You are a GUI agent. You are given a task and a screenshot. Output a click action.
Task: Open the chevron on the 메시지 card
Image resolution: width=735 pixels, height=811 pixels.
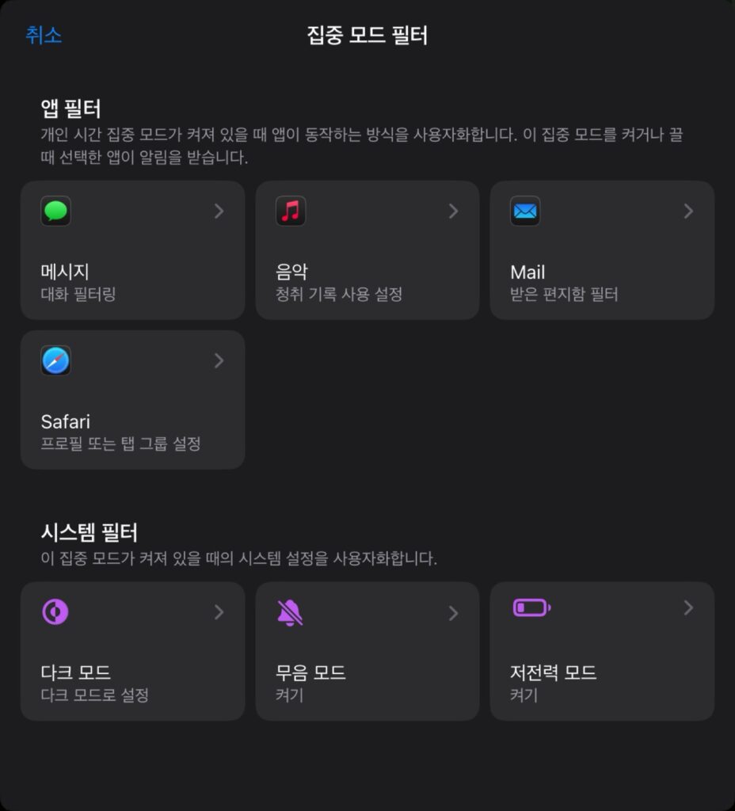(219, 211)
